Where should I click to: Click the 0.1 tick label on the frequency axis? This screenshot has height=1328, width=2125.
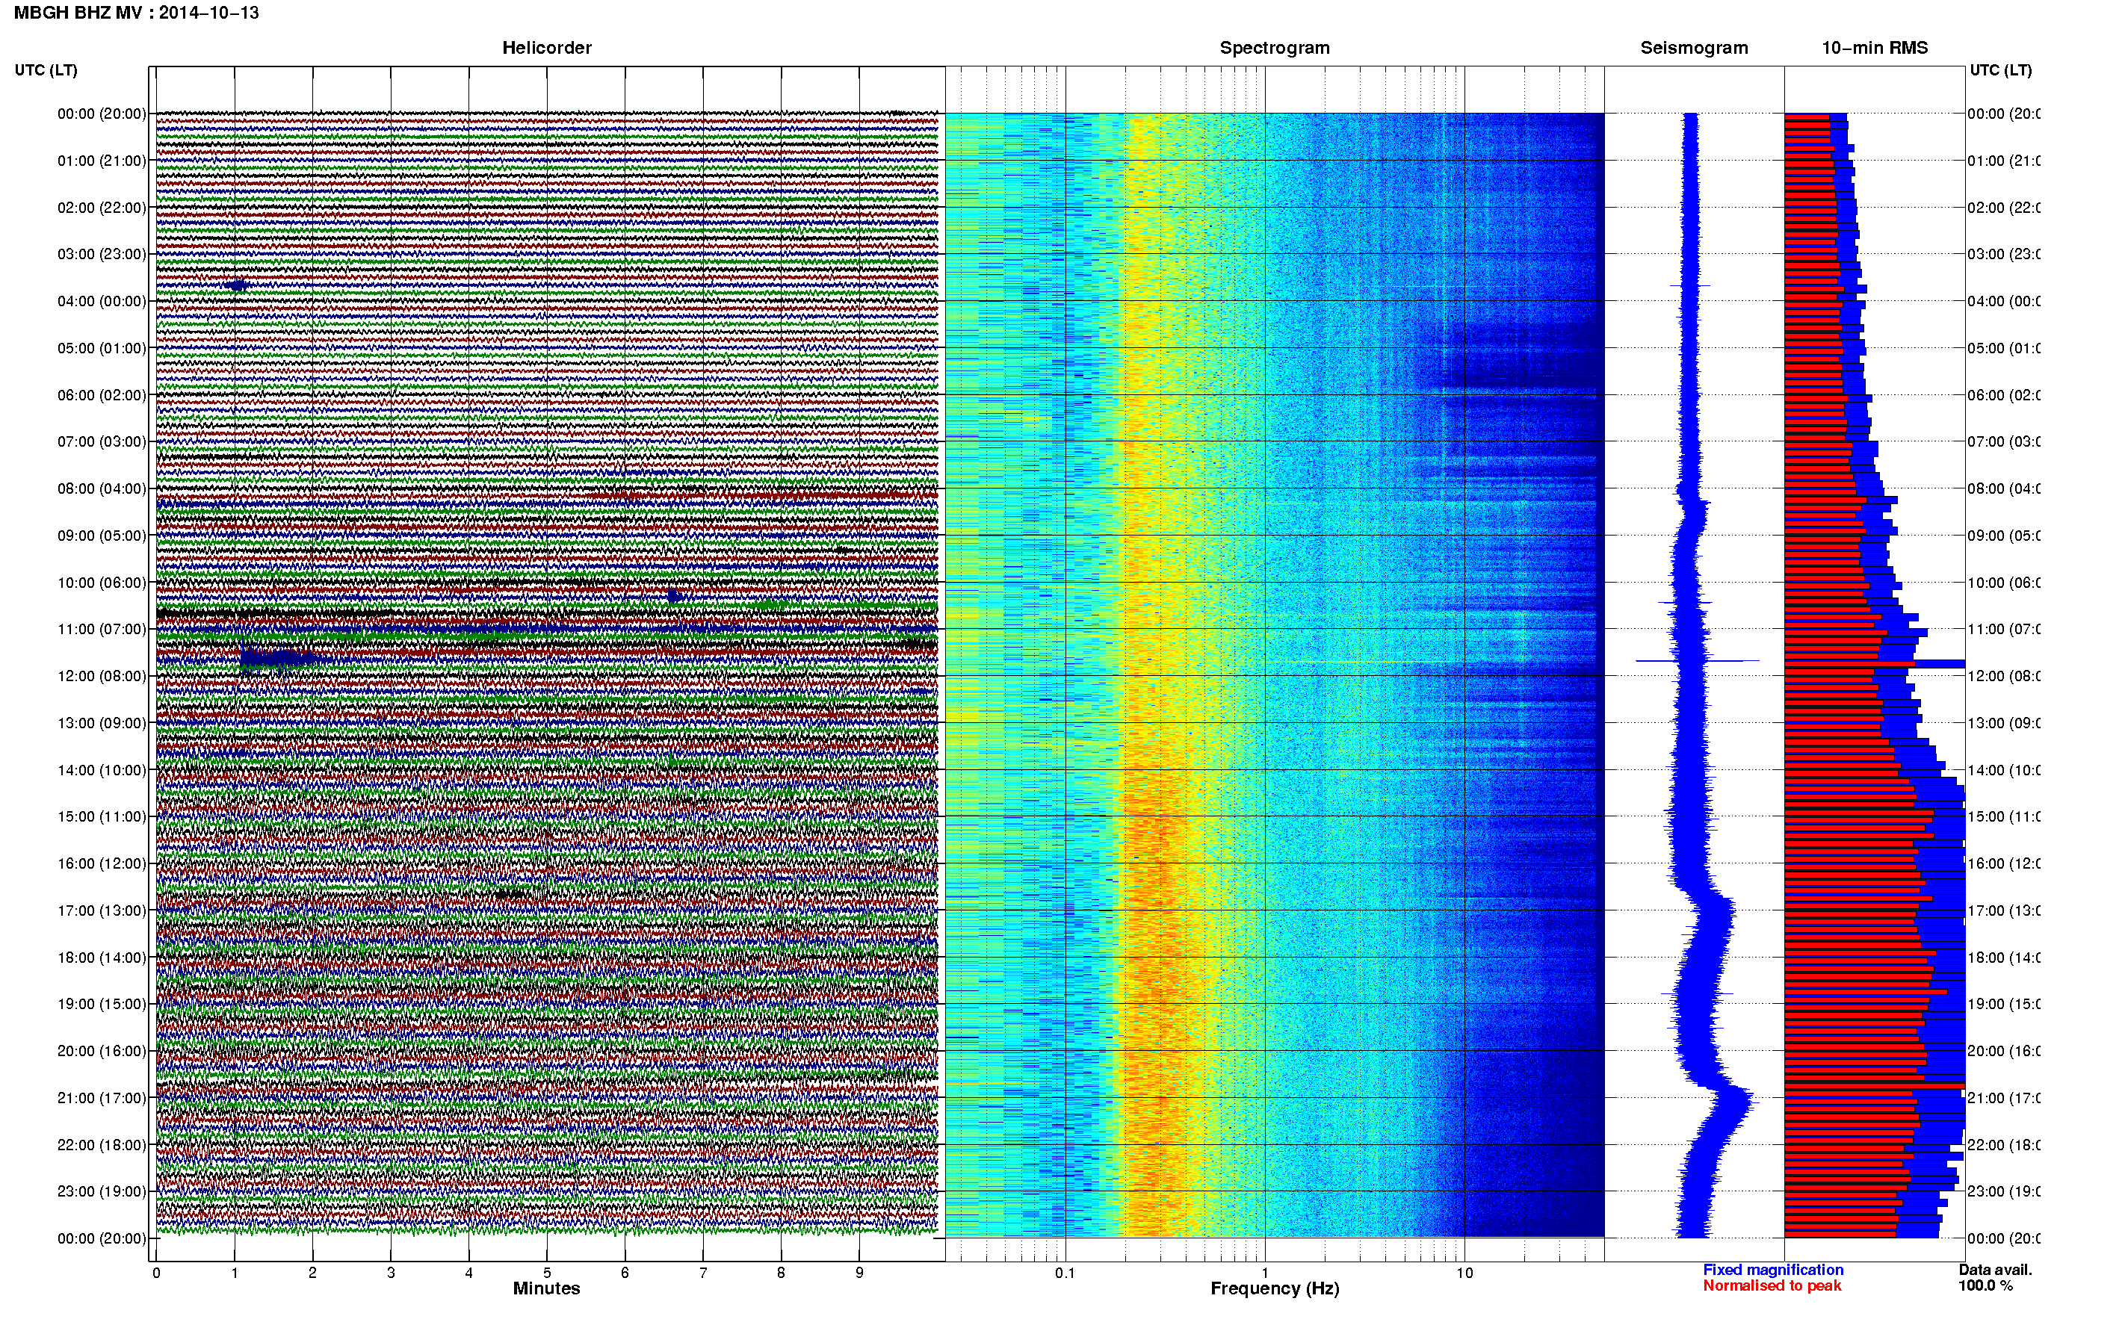coord(1065,1273)
